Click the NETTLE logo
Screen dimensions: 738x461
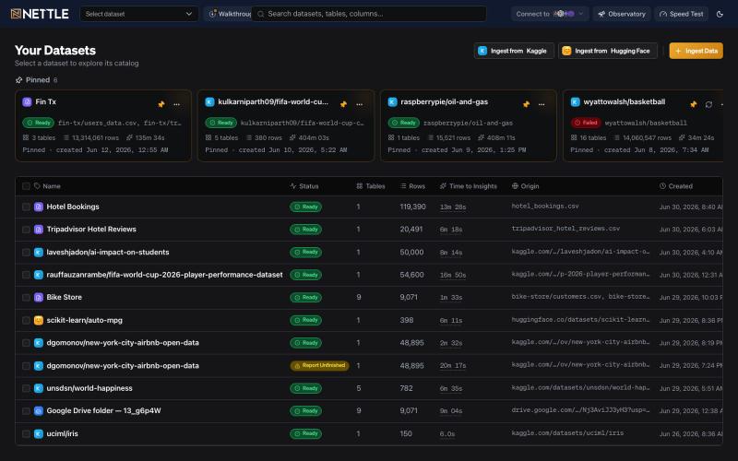(x=40, y=14)
